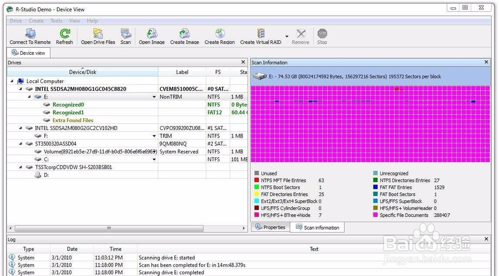Select Extra Found Files entry
499x276 pixels.
[73, 121]
